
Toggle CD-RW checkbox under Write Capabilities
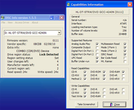(x=85, y=93)
